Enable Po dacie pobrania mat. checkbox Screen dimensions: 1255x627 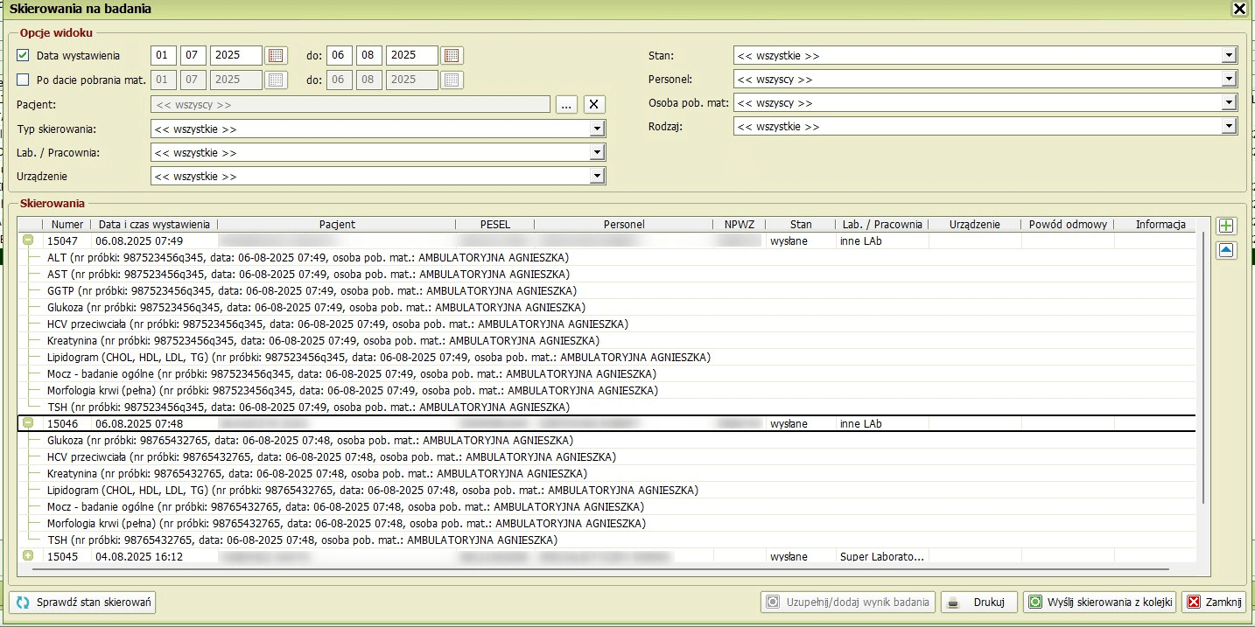[24, 80]
